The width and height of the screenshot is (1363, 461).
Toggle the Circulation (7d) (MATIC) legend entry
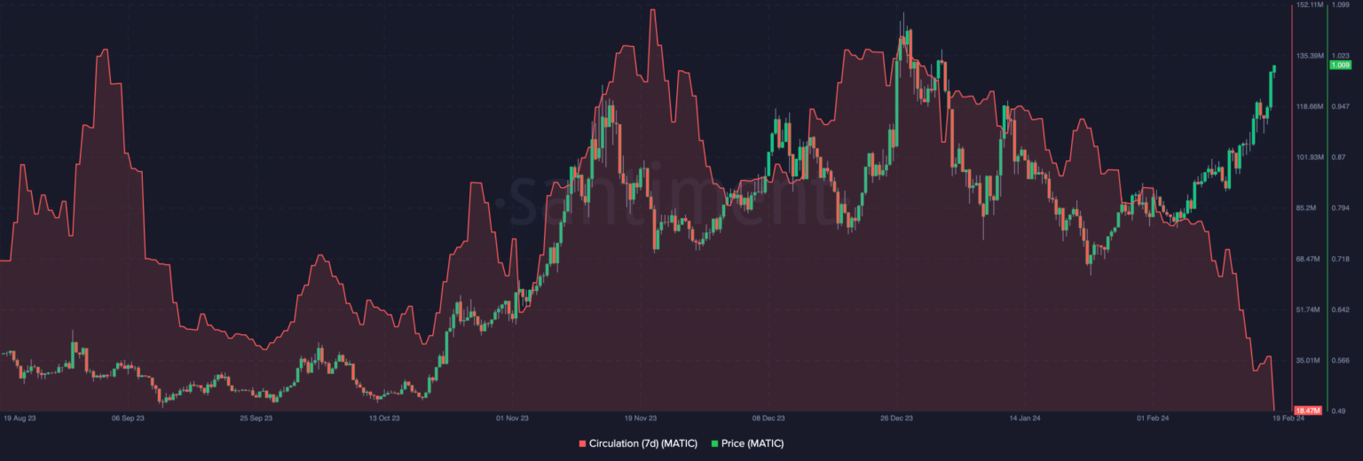point(642,443)
